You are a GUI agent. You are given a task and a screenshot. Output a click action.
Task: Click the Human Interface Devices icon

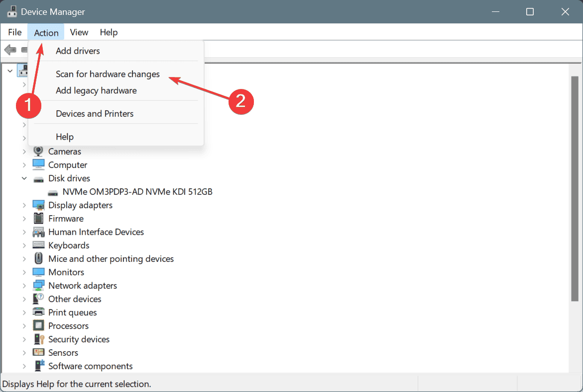pos(38,232)
